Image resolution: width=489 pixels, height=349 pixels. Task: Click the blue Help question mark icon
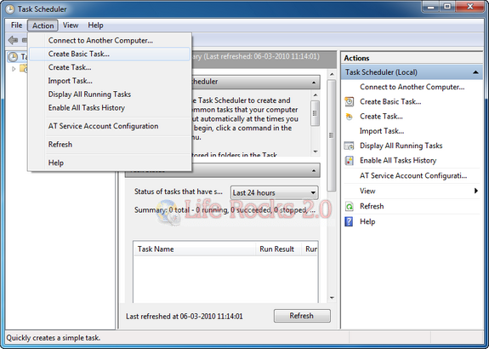[x=349, y=221]
